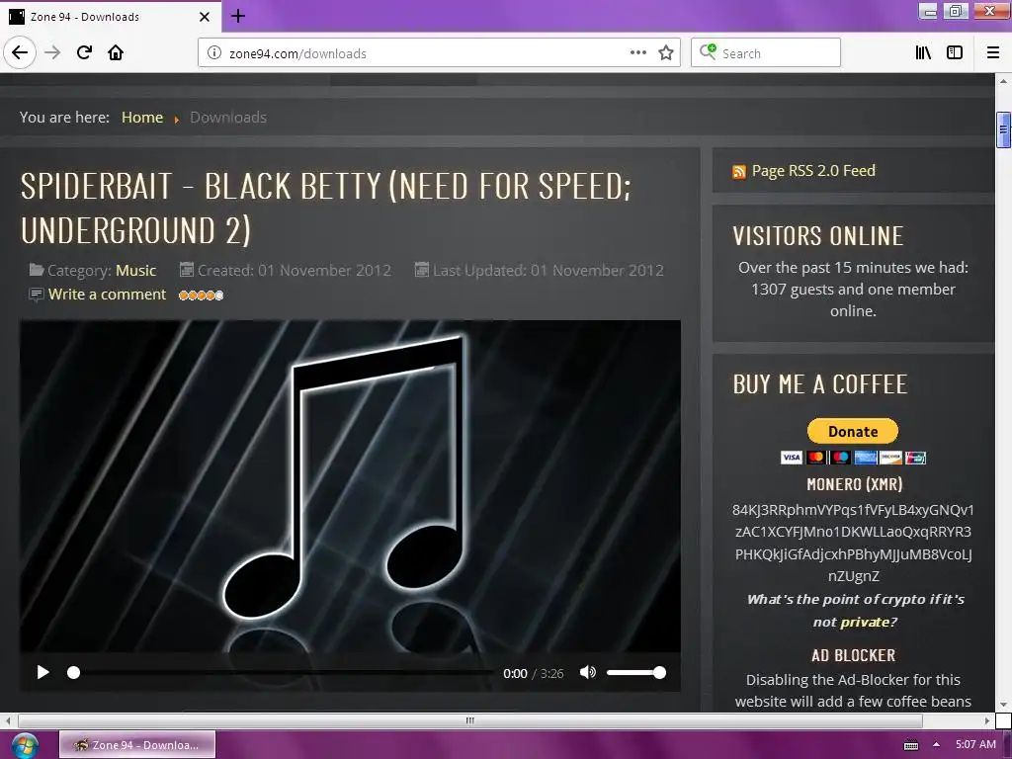Click the Downloads breadcrumb text
The height and width of the screenshot is (759, 1012).
(228, 118)
